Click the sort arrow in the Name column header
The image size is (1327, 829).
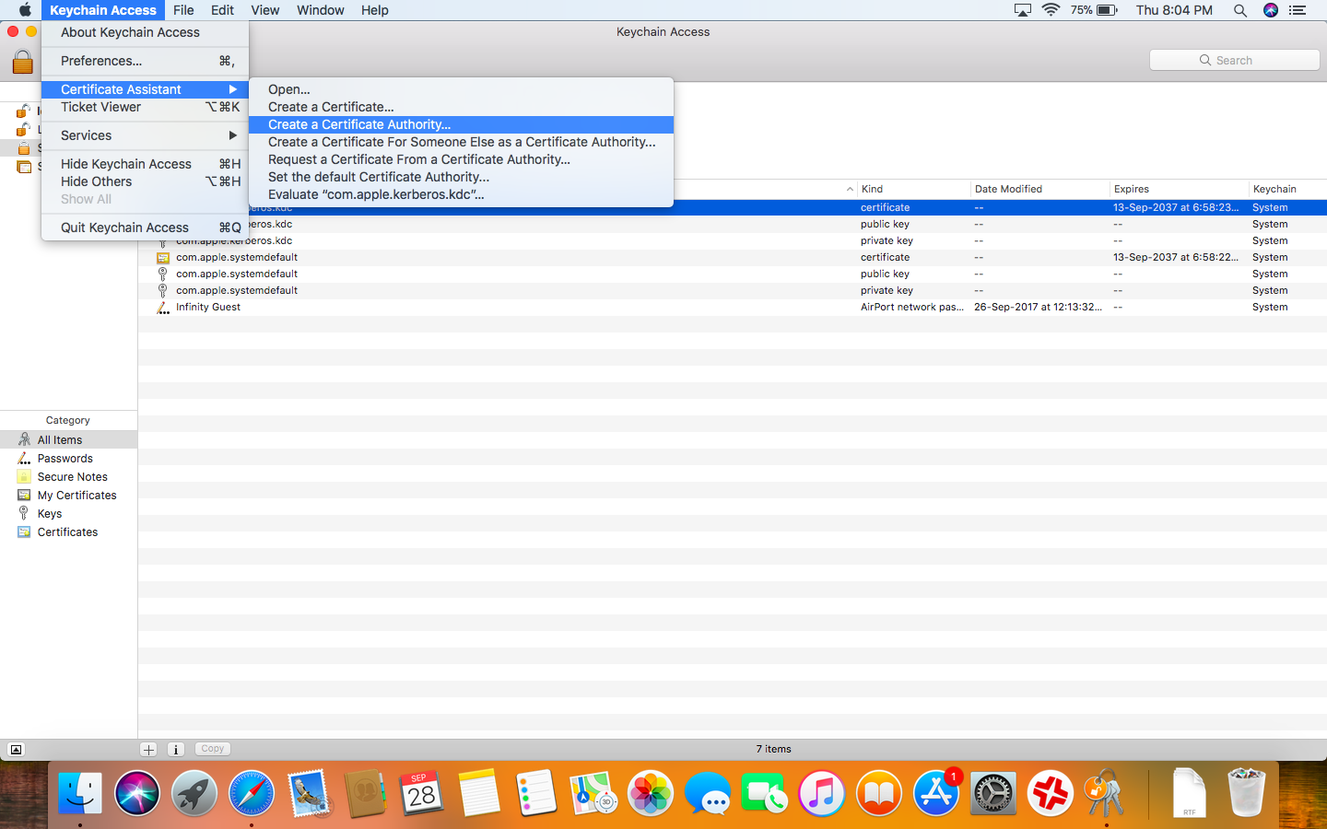coord(850,189)
